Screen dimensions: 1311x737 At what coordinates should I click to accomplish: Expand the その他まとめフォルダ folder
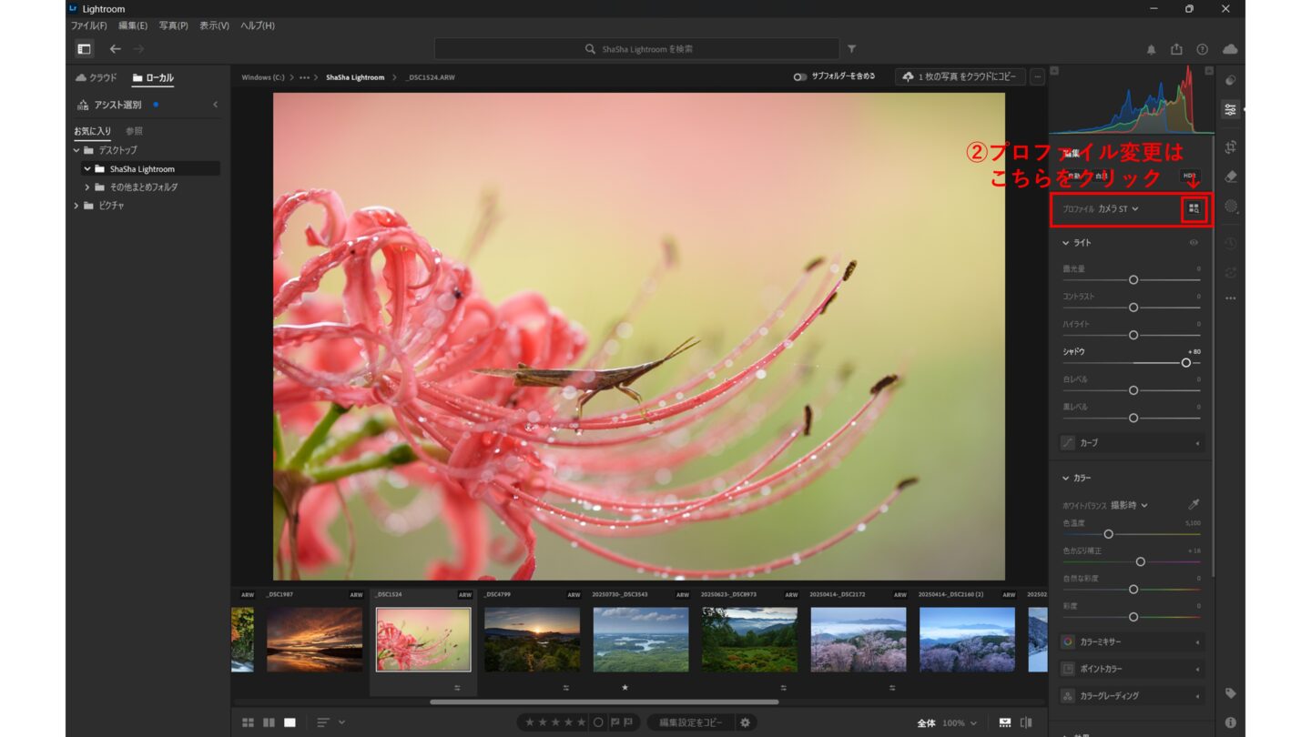click(87, 187)
